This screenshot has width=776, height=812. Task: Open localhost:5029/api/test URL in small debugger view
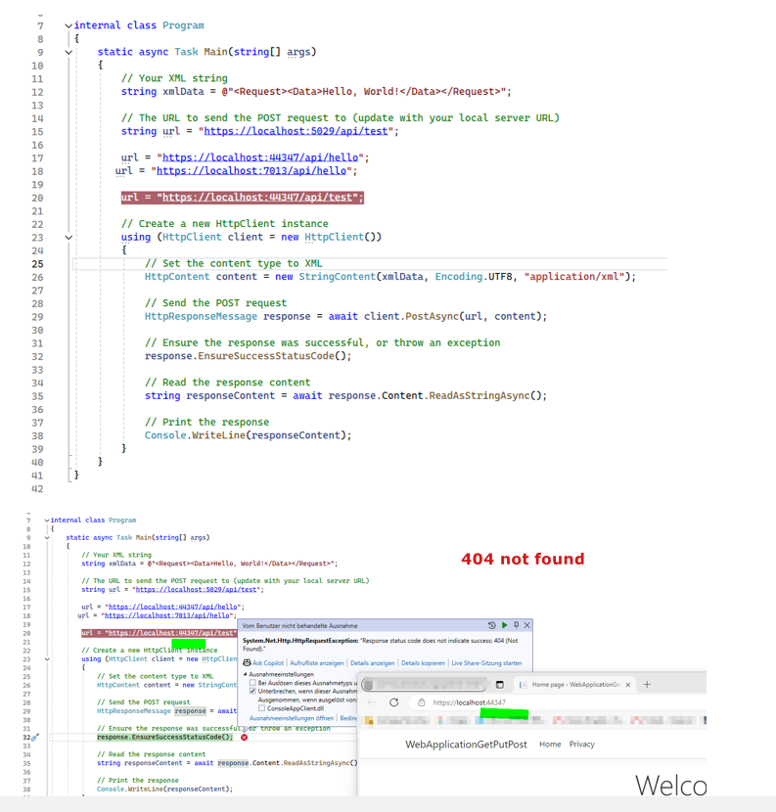197,589
